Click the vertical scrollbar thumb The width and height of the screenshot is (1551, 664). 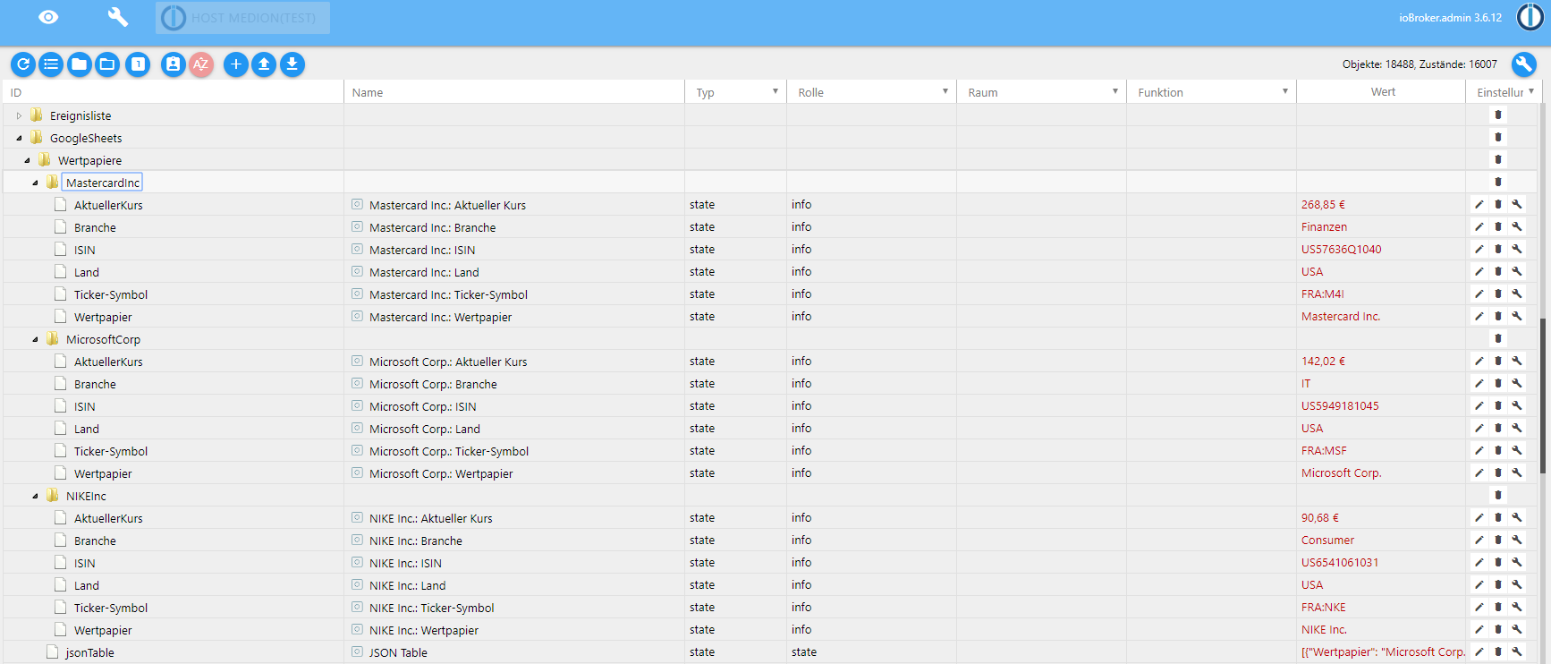click(x=1544, y=396)
